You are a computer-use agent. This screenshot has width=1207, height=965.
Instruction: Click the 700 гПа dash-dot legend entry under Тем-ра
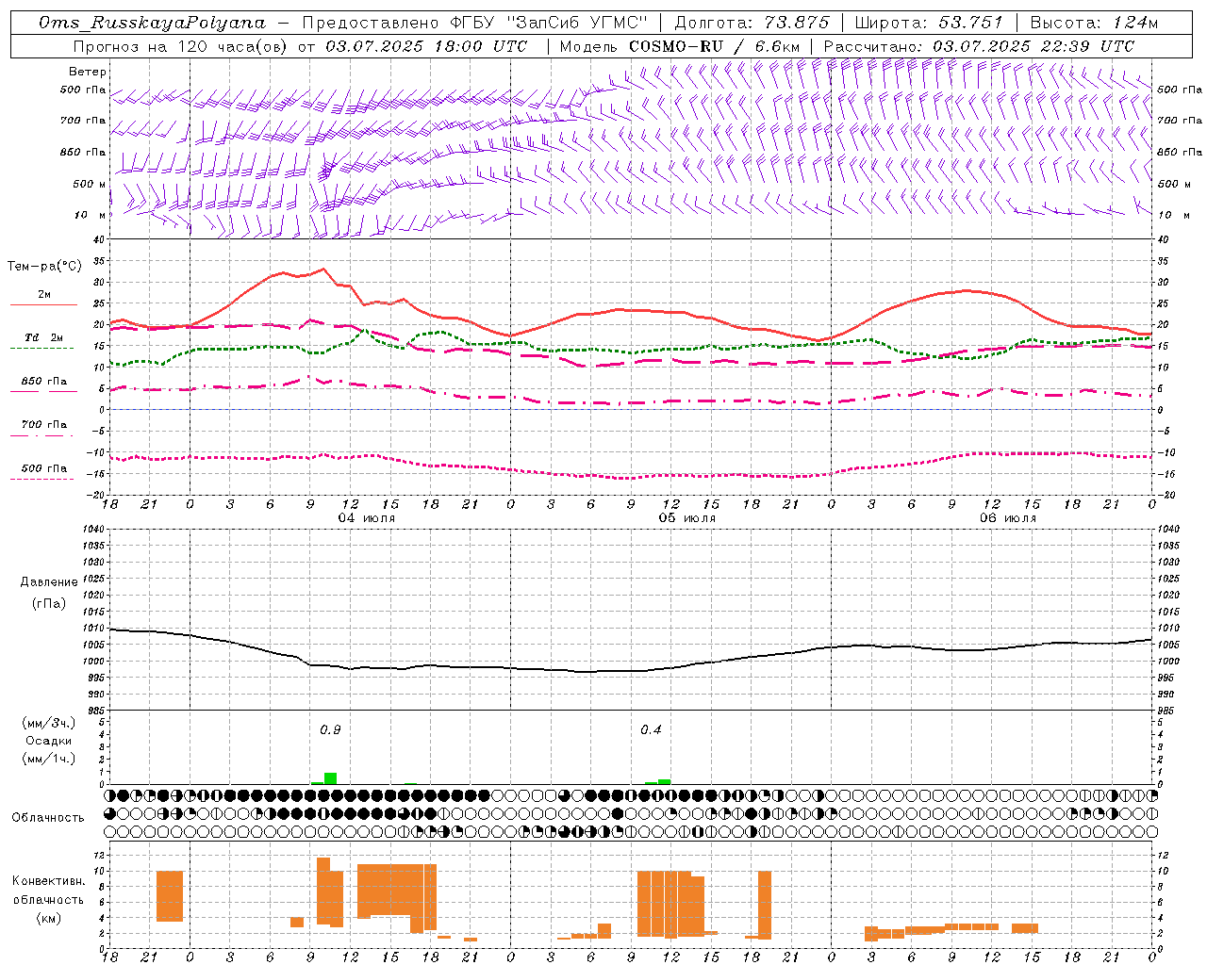pos(43,425)
